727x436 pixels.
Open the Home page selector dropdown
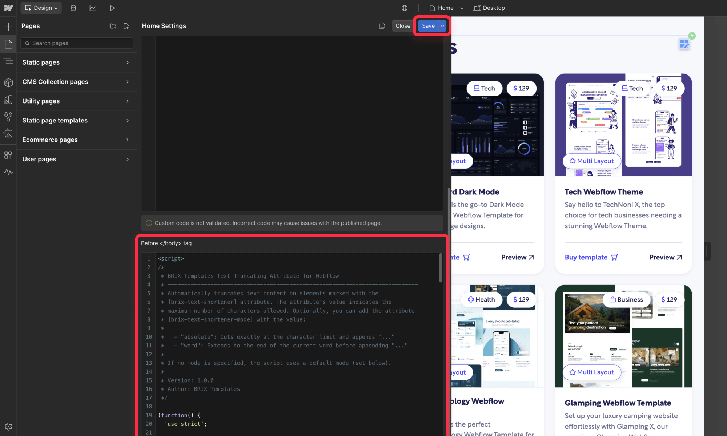[x=446, y=8]
